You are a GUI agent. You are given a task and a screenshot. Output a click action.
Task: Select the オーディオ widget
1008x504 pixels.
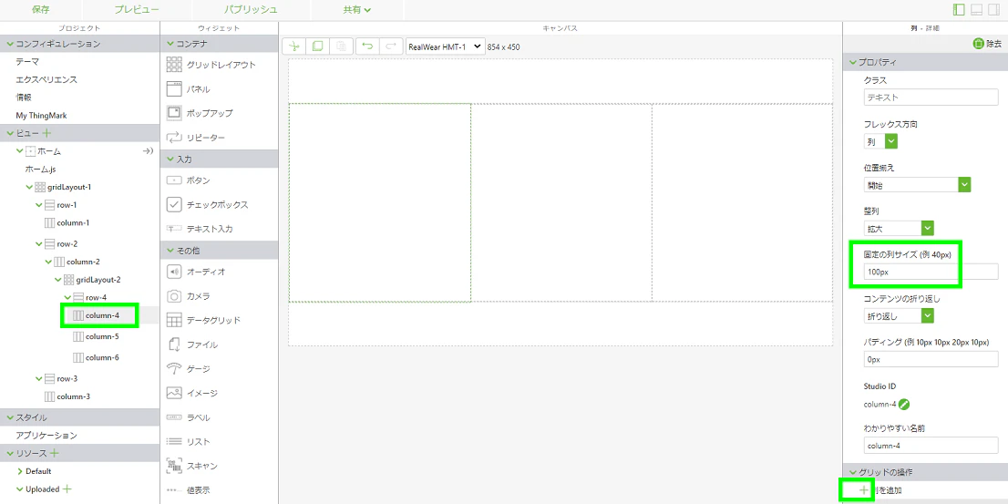(x=195, y=272)
